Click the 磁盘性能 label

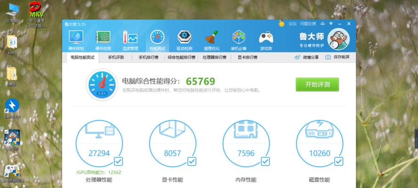click(x=319, y=180)
